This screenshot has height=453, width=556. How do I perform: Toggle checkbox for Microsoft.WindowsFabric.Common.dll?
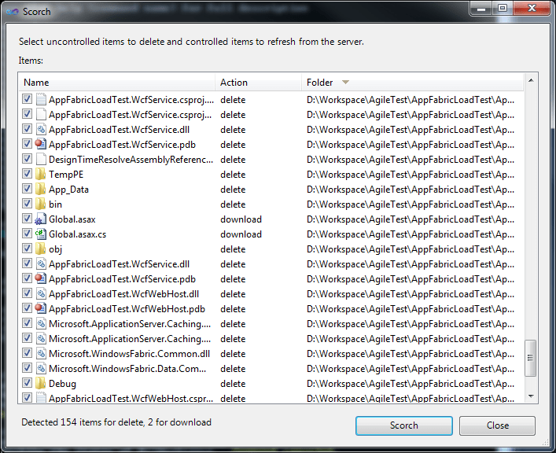pos(28,354)
